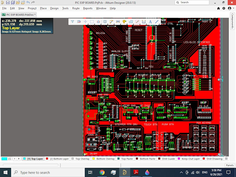Open the settings gear preferences
Image resolution: width=236 pixels, height=177 pixels.
pos(224,8)
